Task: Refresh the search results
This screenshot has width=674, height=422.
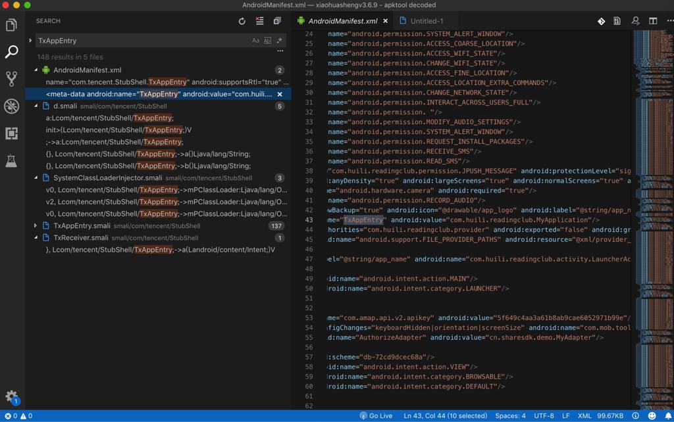Action: click(x=242, y=21)
